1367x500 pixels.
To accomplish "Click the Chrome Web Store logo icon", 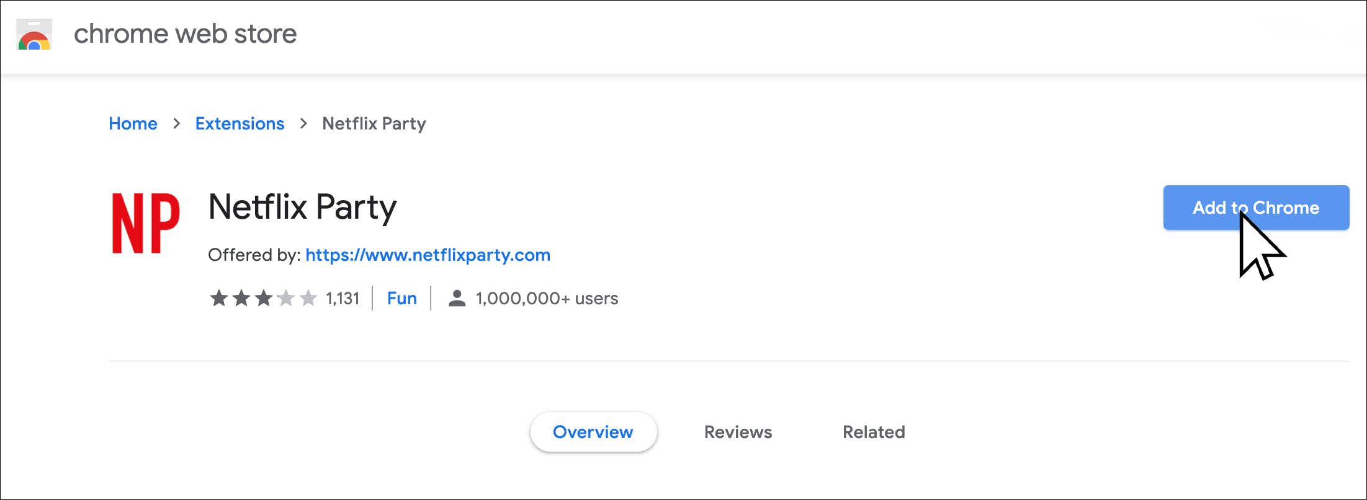I will click(34, 35).
